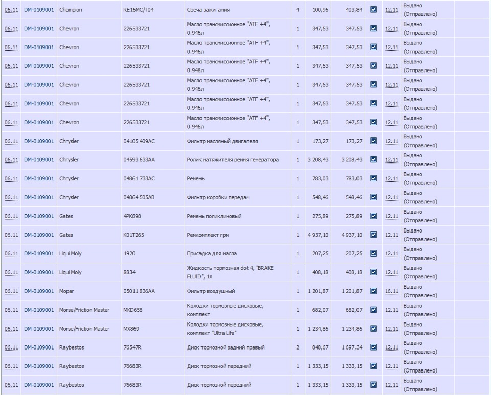Toggle the checkbox for Raybestos 76547R
491x395 pixels.
click(373, 347)
